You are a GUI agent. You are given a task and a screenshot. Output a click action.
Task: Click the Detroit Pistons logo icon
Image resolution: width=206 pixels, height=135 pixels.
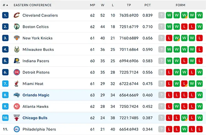tap(17, 72)
